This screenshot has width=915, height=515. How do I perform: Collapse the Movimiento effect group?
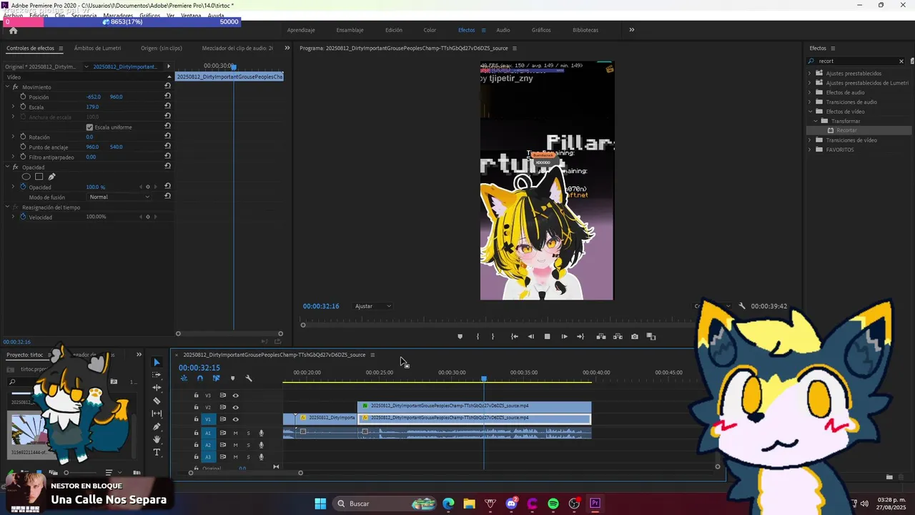[x=7, y=87]
